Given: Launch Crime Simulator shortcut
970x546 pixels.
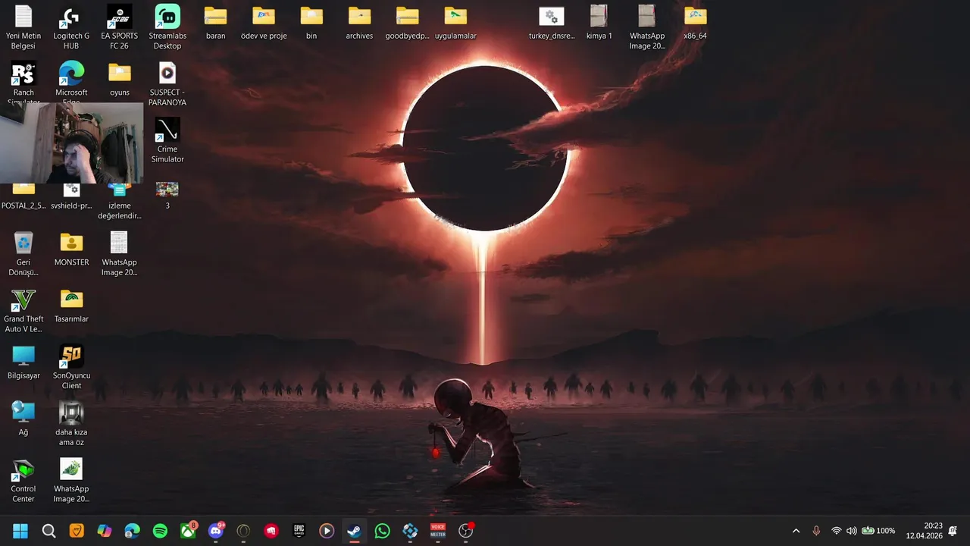Looking at the screenshot, I should click(x=167, y=140).
